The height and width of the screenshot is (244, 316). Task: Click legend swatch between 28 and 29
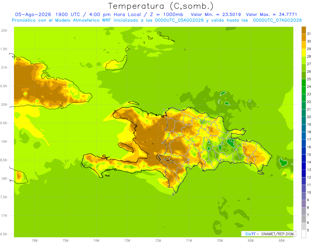304,53
